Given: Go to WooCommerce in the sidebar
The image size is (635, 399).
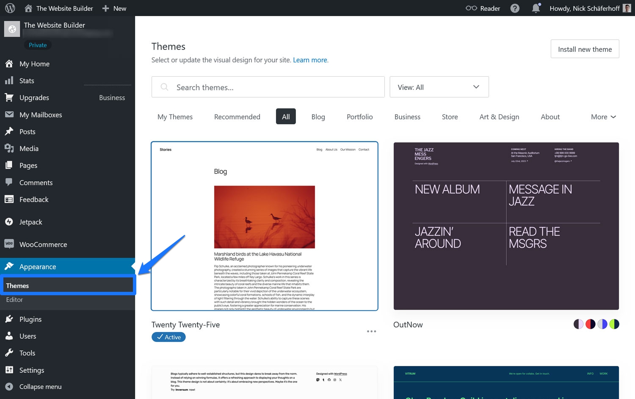Looking at the screenshot, I should [x=43, y=244].
